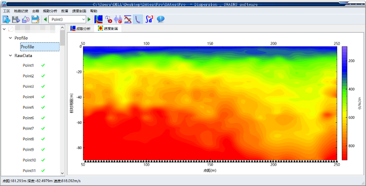Image resolution: width=366 pixels, height=186 pixels.
Task: Click the tree panel scrollbar thumb
Action: tap(62, 38)
